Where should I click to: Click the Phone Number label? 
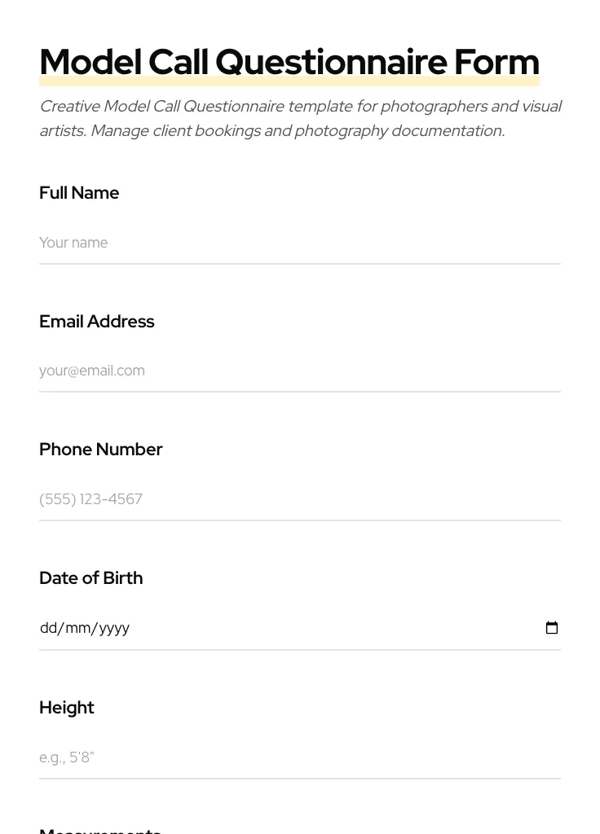100,450
